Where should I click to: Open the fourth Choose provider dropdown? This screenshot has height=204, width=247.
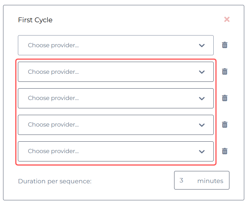coord(116,125)
